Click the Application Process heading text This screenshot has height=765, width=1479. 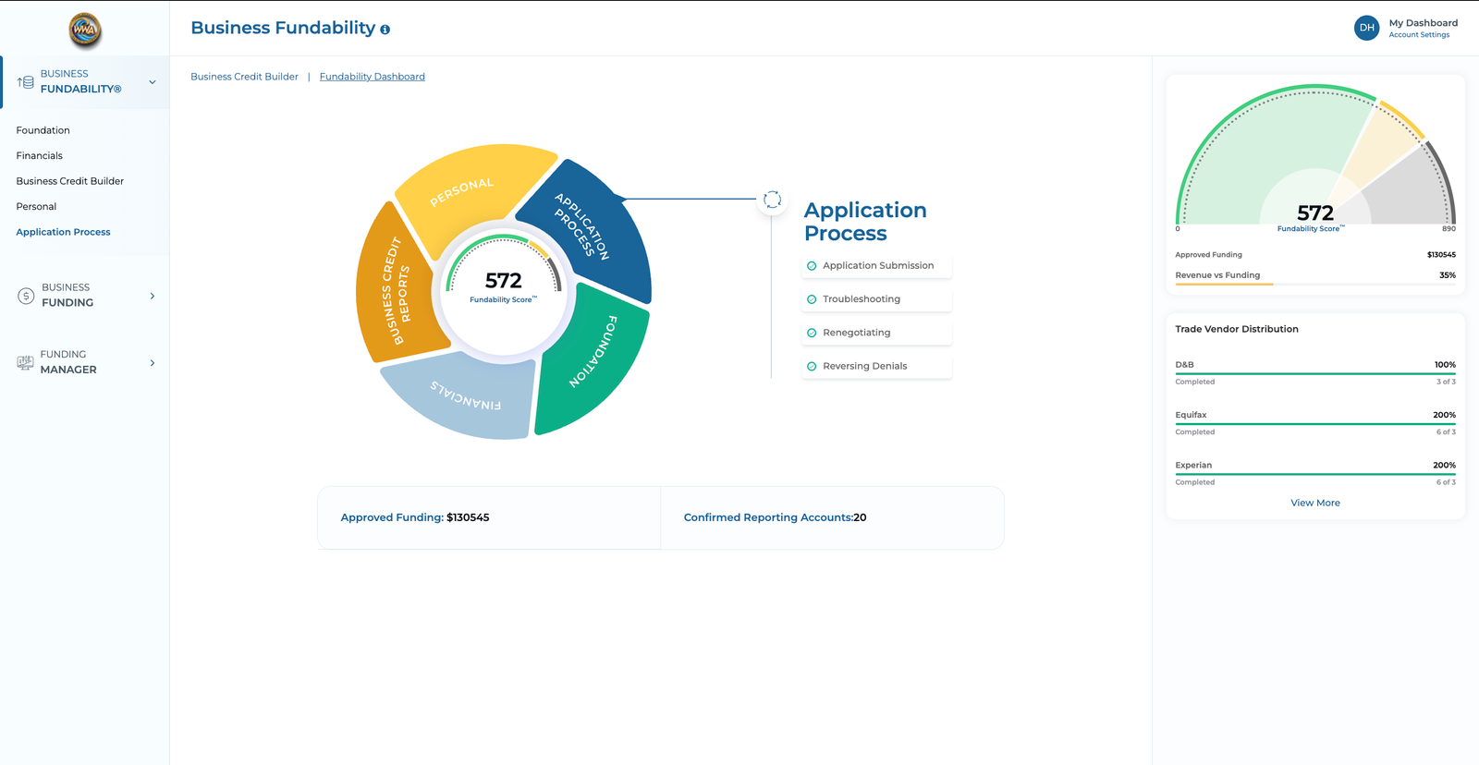point(865,222)
